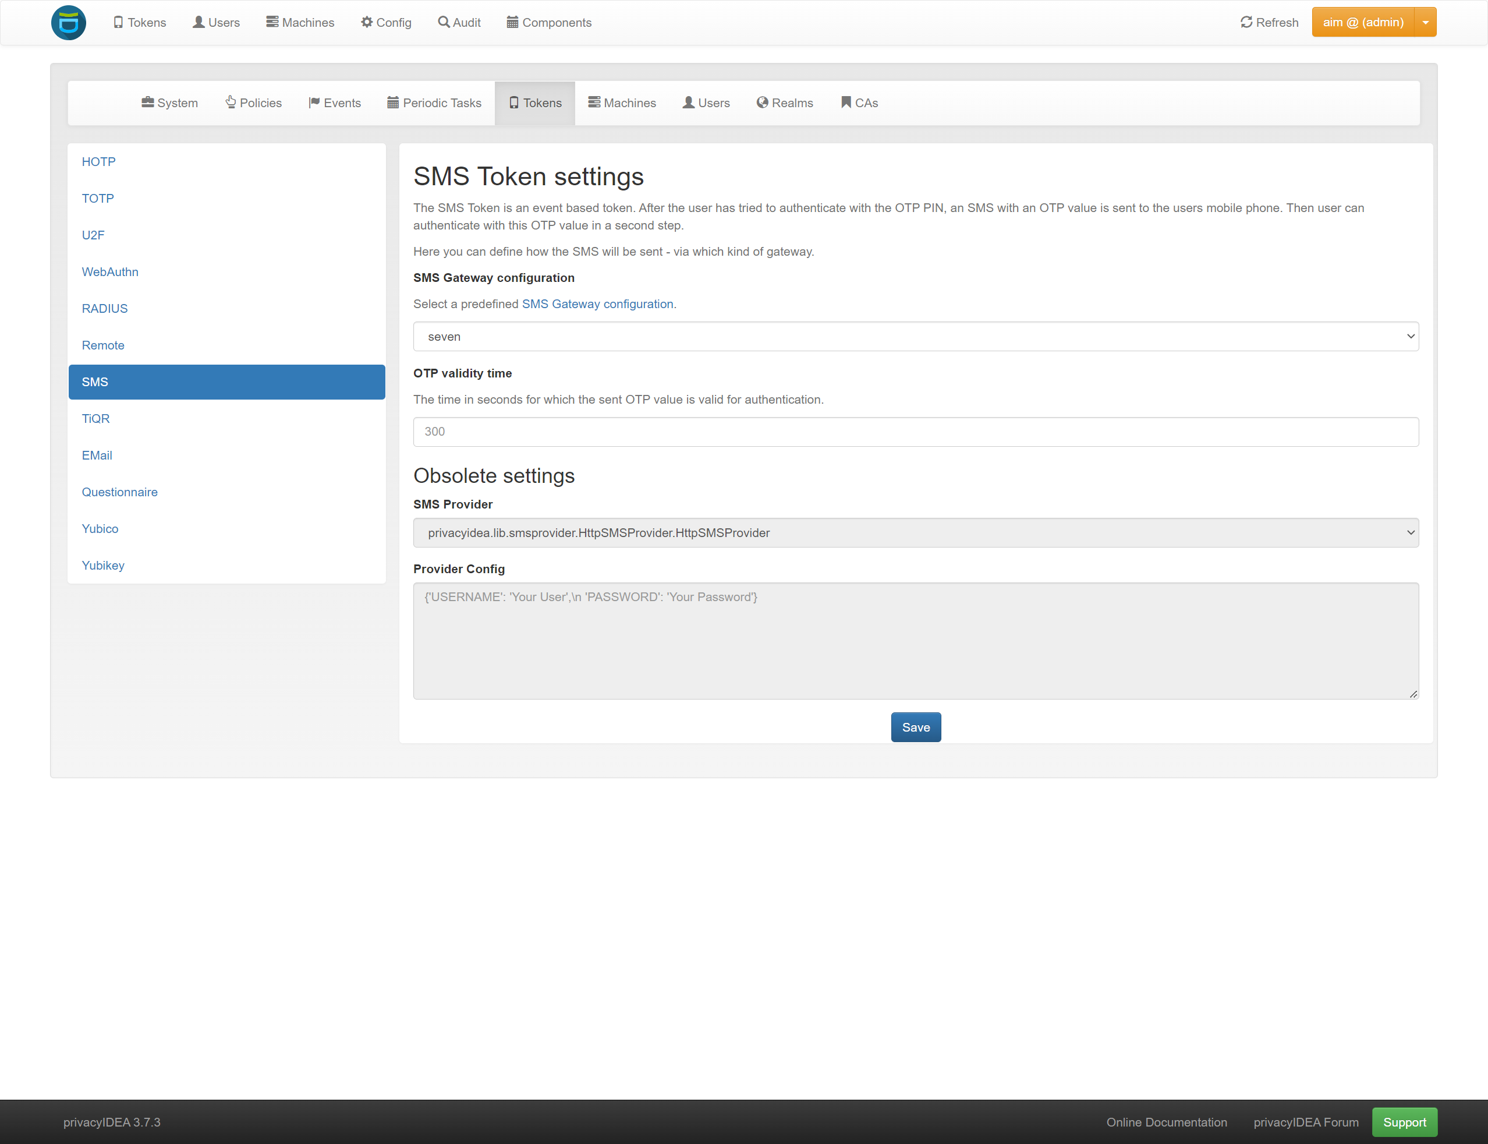The width and height of the screenshot is (1488, 1144).
Task: Select TOTP in the token list
Action: 98,198
